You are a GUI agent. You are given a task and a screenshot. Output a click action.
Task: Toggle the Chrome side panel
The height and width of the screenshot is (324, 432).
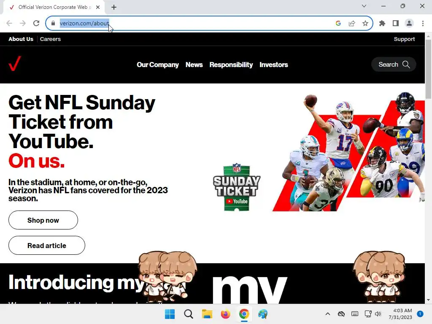coord(396,23)
